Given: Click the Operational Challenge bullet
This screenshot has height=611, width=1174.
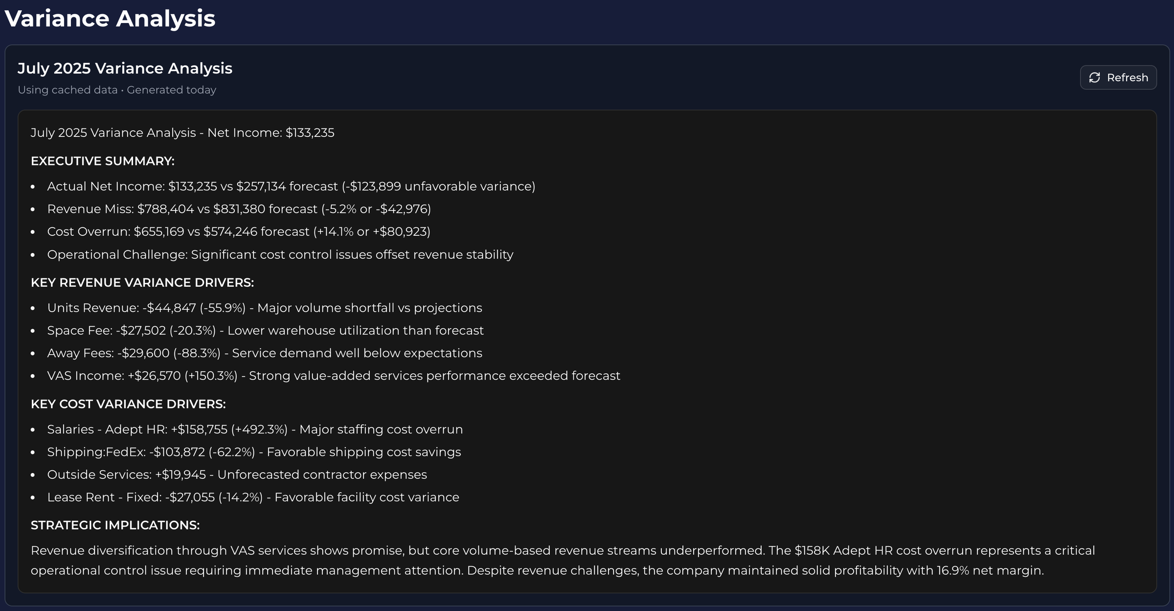Looking at the screenshot, I should 280,255.
